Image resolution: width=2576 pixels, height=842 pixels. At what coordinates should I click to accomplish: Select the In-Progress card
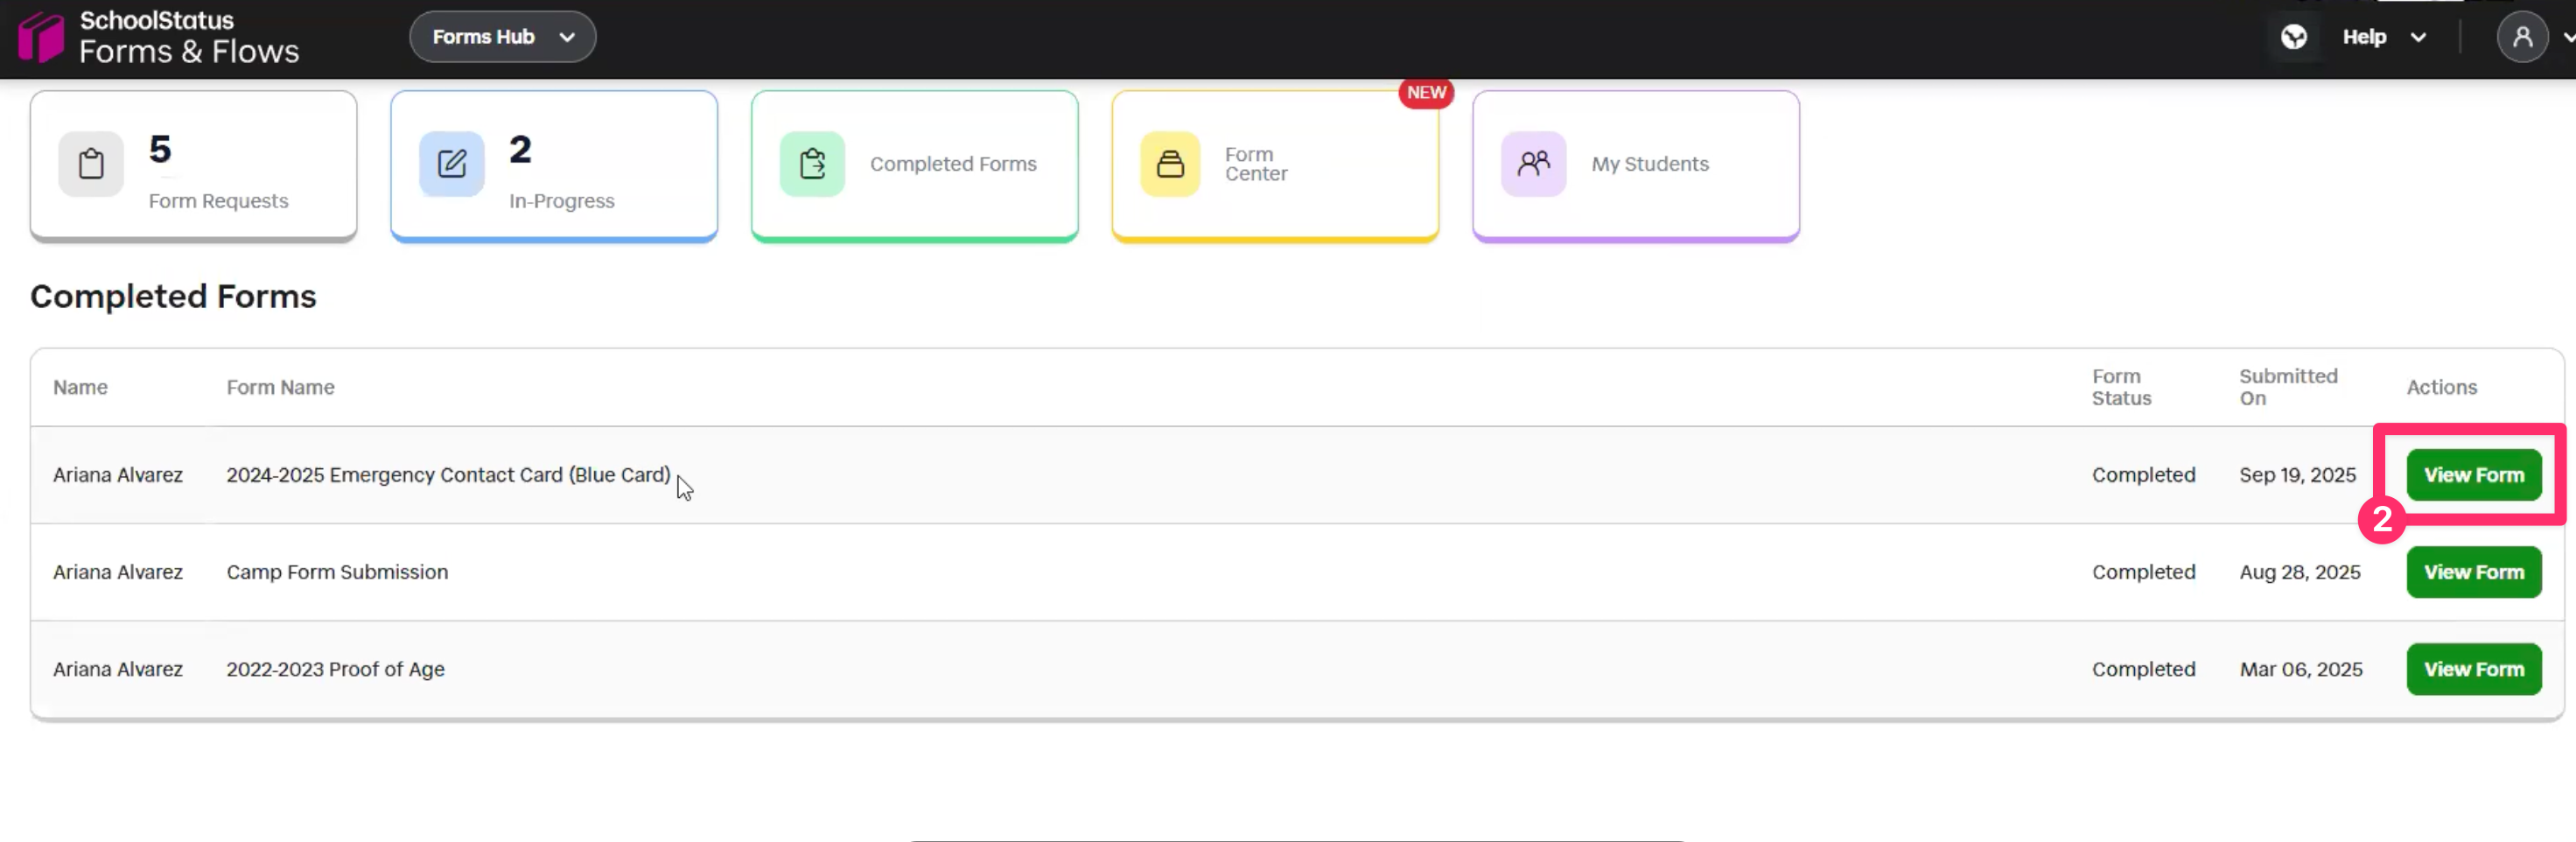pyautogui.click(x=554, y=165)
